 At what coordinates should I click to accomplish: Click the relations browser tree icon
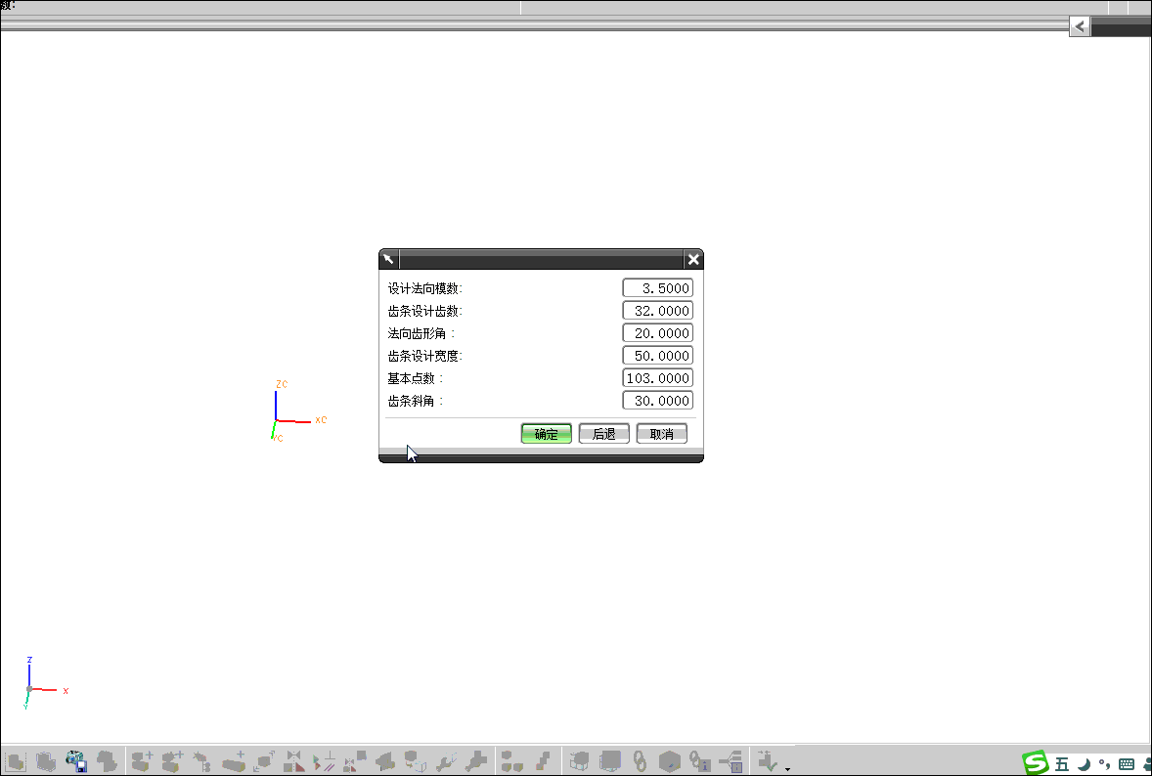(x=731, y=761)
